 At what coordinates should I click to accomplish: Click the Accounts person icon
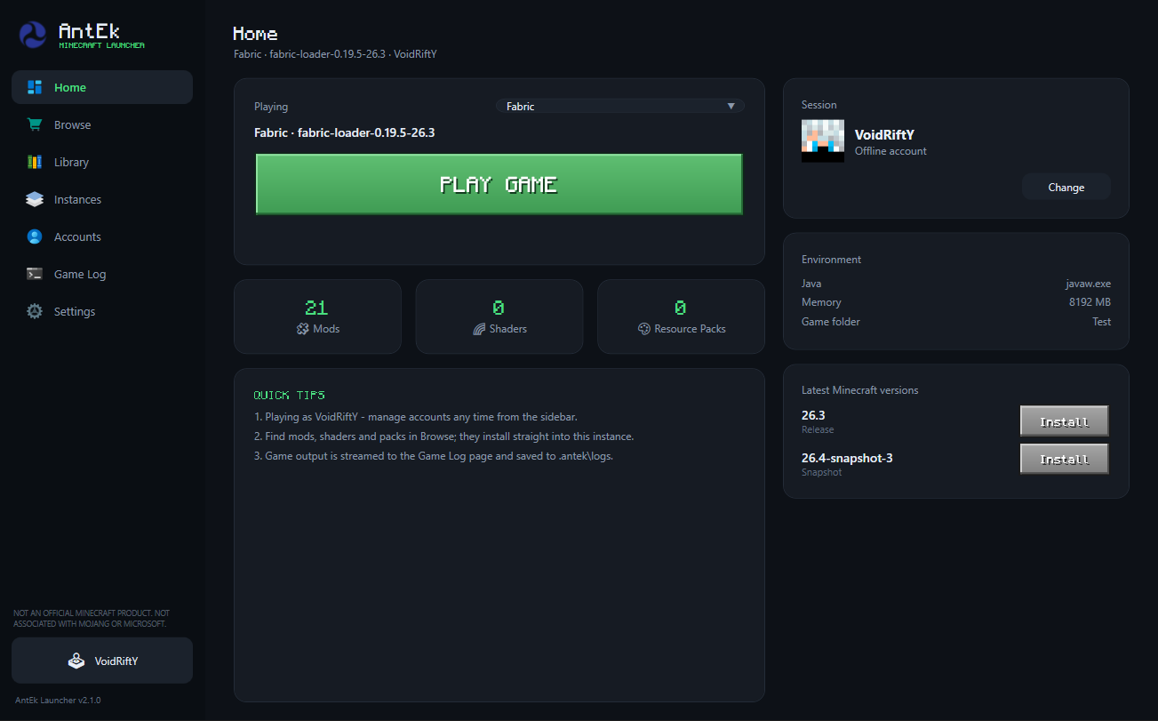tap(35, 236)
